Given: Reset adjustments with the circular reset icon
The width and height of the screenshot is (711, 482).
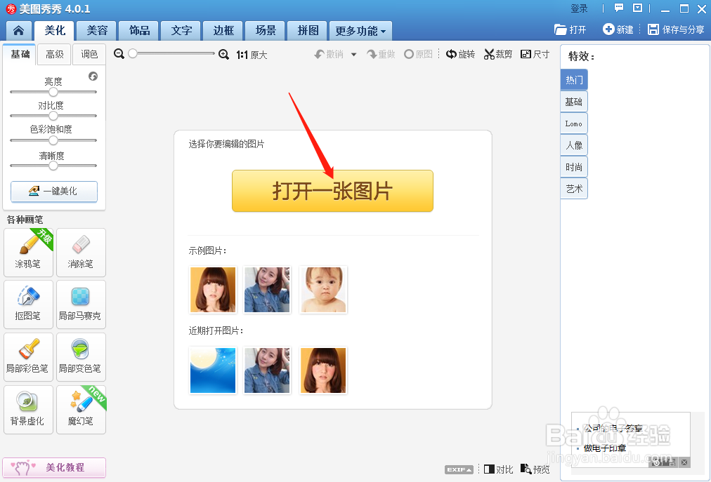Looking at the screenshot, I should (93, 76).
